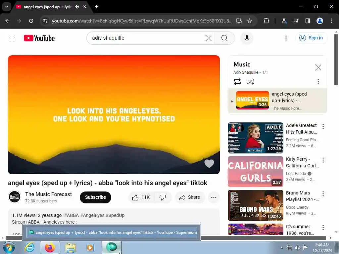
Task: Open the YouTube hamburger guide menu
Action: [x=12, y=38]
